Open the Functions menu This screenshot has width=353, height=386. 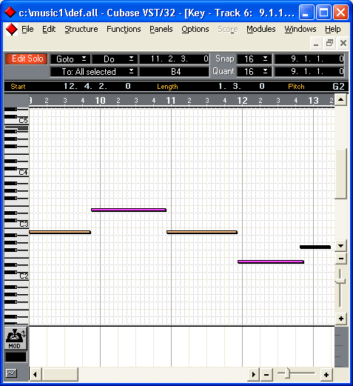pos(124,29)
